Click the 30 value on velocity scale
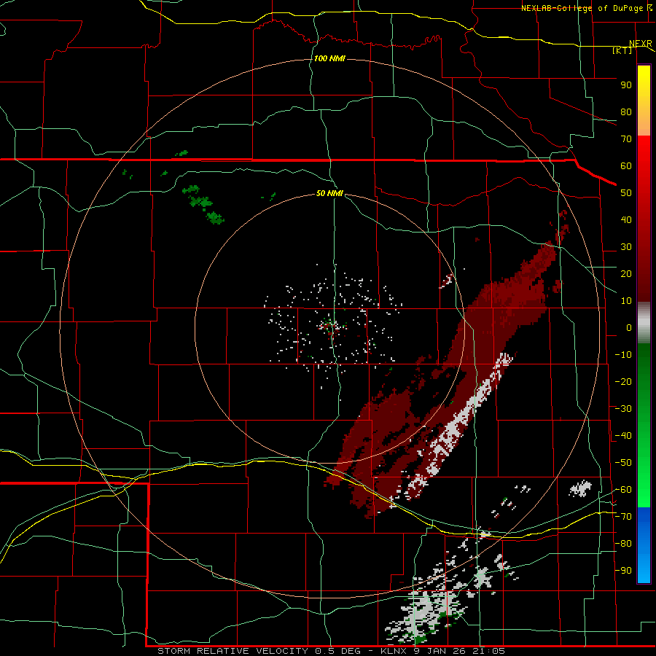This screenshot has height=656, width=656. [x=626, y=247]
